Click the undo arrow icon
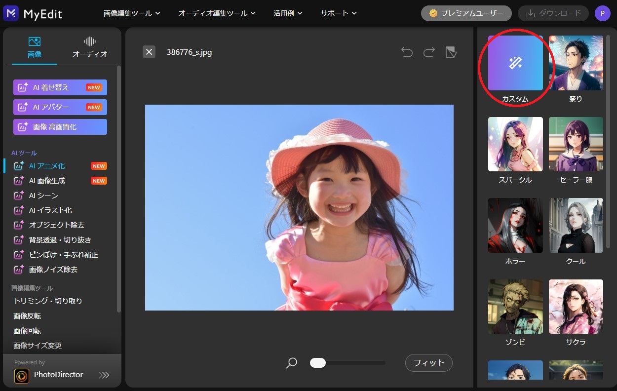617x391 pixels. point(407,52)
